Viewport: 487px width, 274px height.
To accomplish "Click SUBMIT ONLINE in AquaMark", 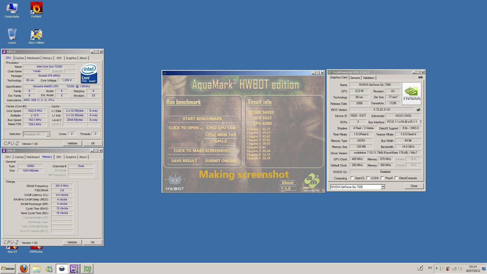I will [221, 161].
